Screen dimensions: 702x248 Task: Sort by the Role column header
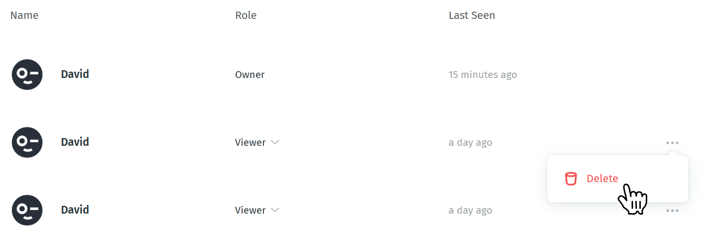pyautogui.click(x=246, y=15)
